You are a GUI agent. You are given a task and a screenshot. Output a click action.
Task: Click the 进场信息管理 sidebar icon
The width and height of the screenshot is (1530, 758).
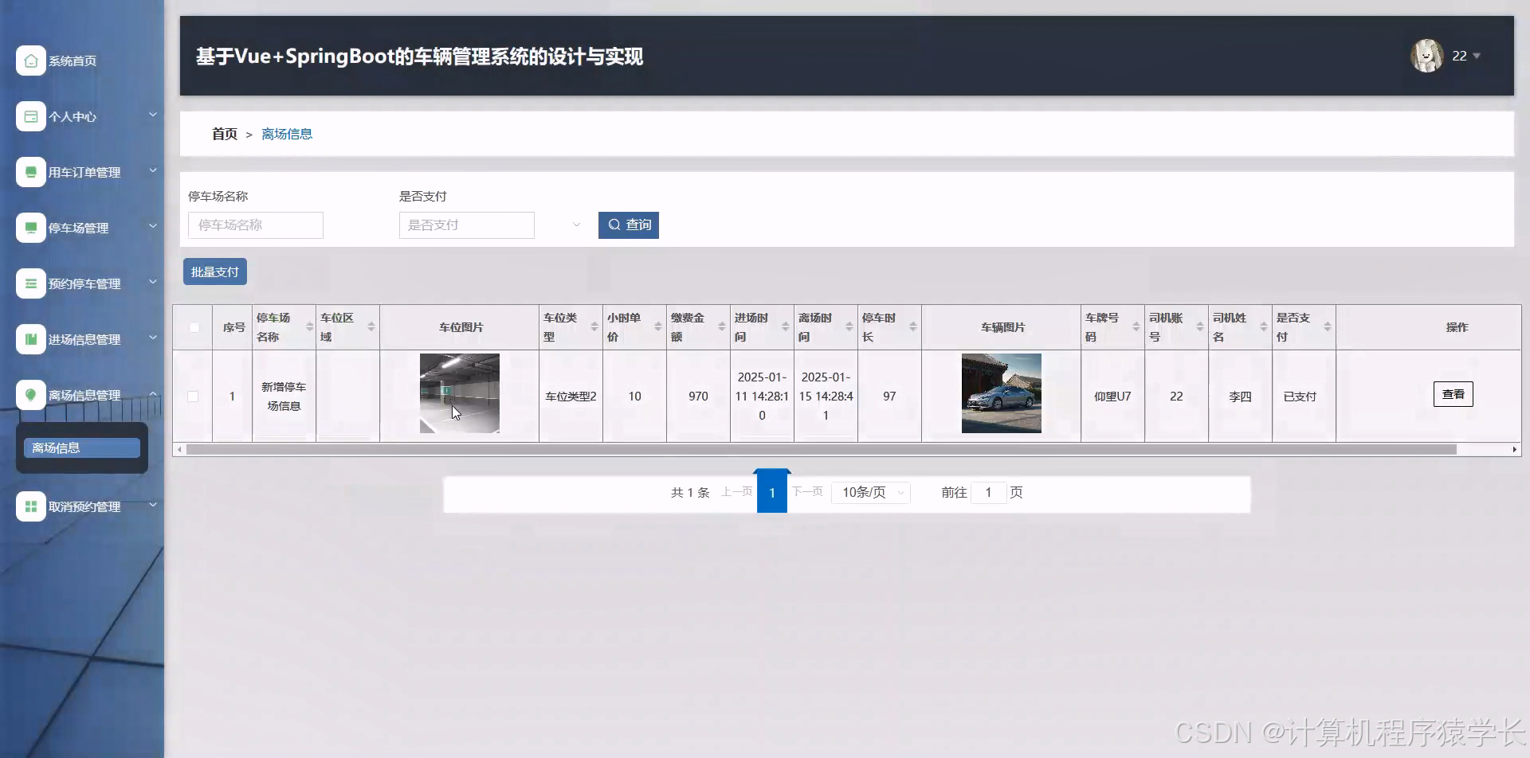click(x=30, y=338)
